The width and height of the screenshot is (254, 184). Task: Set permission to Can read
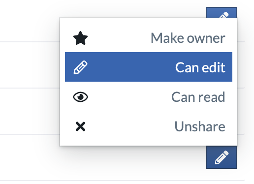pyautogui.click(x=149, y=97)
